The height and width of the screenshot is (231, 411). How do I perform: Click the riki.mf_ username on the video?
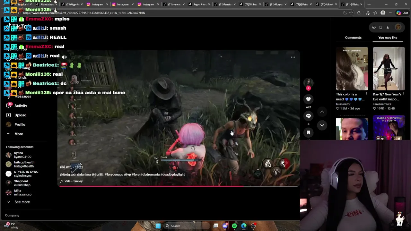[x=66, y=167]
